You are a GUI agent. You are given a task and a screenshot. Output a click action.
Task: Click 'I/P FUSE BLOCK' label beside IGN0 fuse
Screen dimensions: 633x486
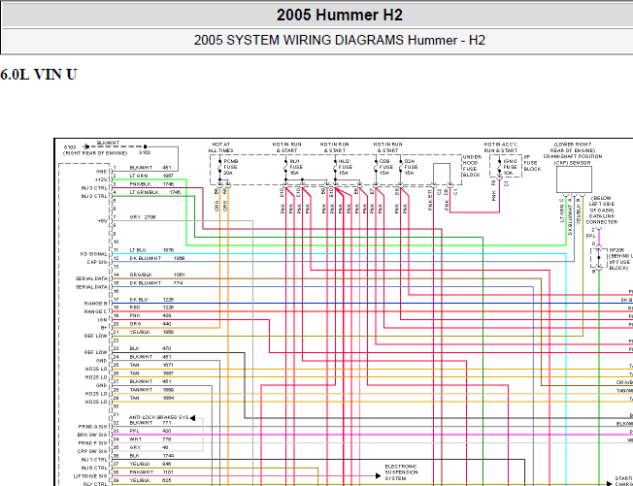click(532, 163)
